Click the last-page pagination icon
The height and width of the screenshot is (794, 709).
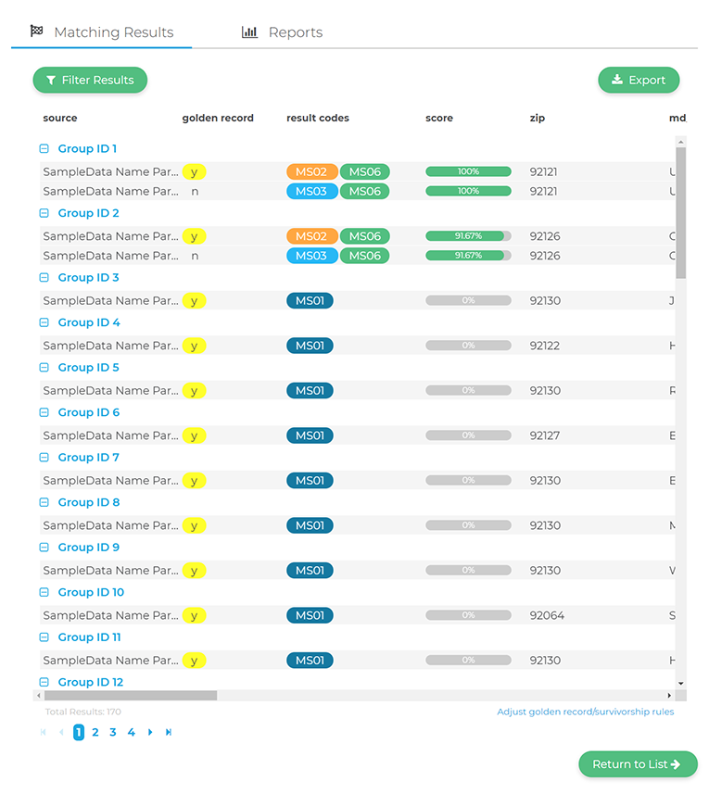click(169, 732)
